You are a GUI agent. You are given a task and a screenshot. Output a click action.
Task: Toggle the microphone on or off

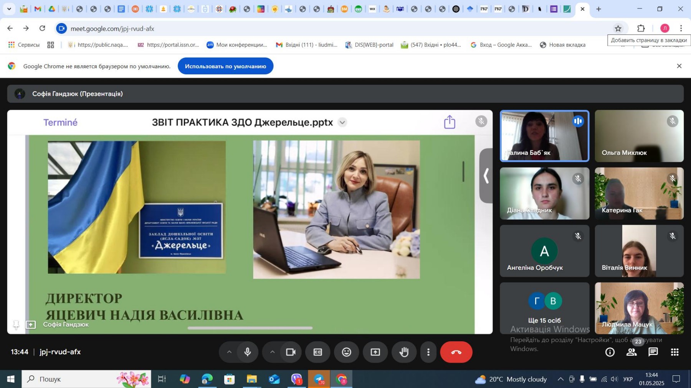point(248,352)
